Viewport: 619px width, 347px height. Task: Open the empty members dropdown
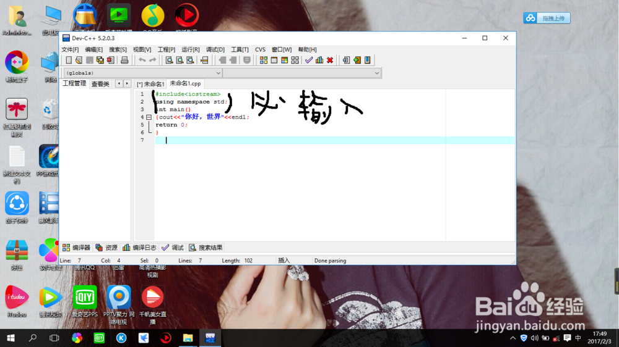click(302, 73)
